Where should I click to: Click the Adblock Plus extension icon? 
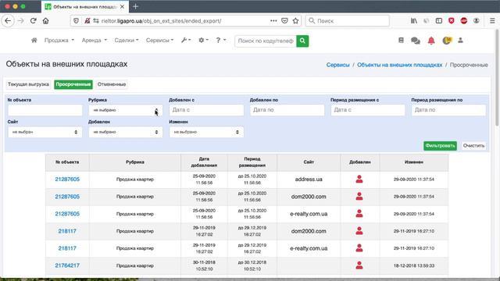point(464,21)
